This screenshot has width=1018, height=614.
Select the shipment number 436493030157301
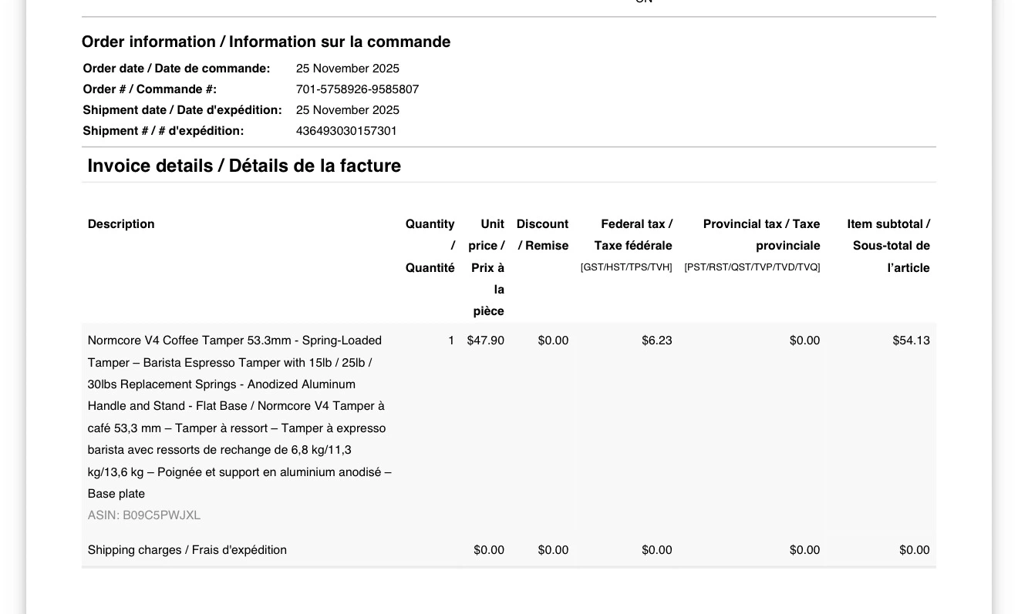click(x=346, y=131)
